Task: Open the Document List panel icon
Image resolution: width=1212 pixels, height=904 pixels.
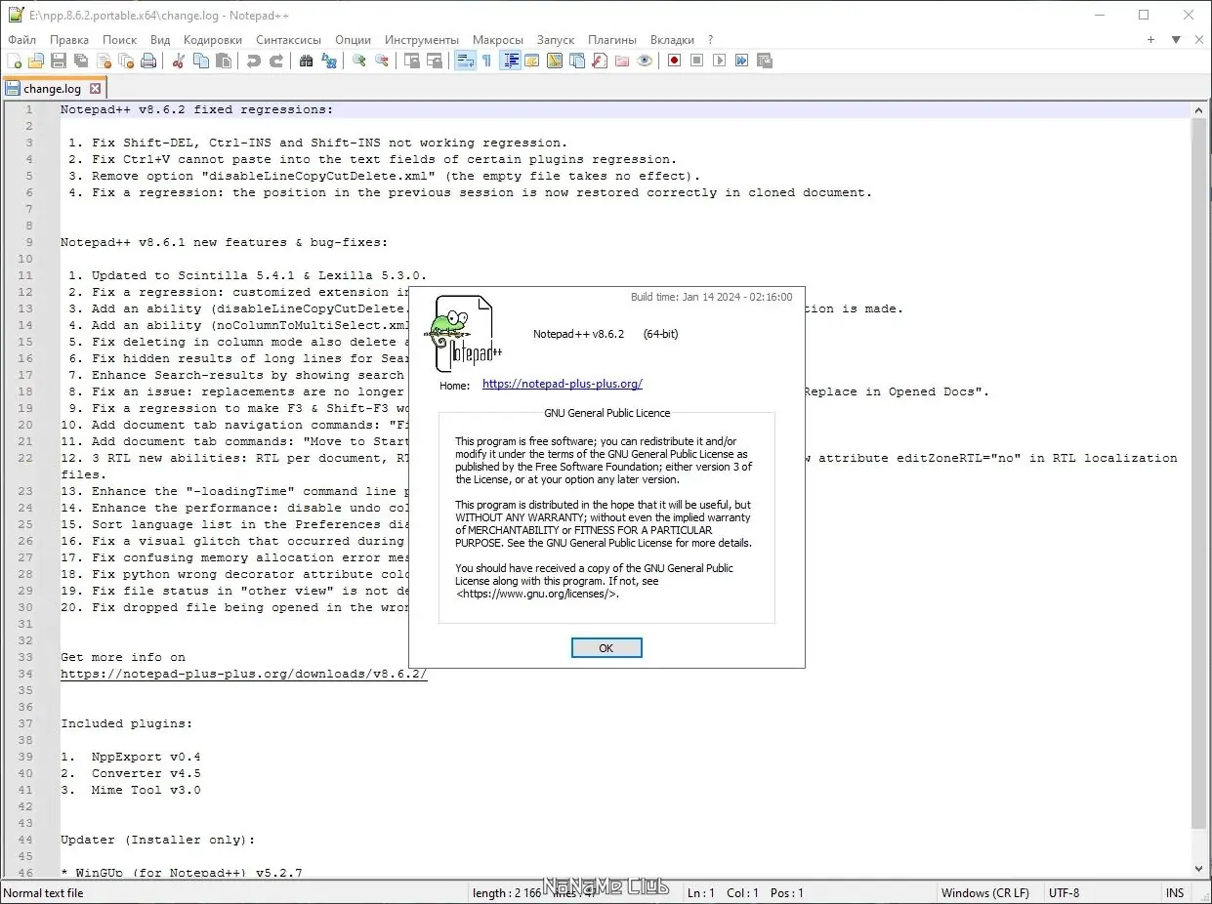Action: click(577, 61)
